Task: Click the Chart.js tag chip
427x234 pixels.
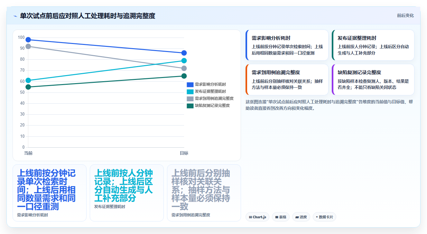Action: coord(257,217)
